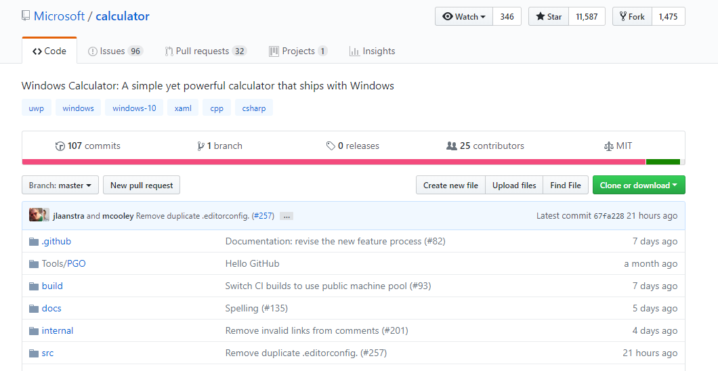Open the 0 releases link
Screen dimensions: 718x371
click(353, 146)
